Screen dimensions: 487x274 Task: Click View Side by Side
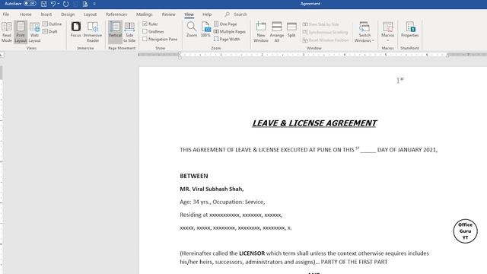pyautogui.click(x=321, y=24)
